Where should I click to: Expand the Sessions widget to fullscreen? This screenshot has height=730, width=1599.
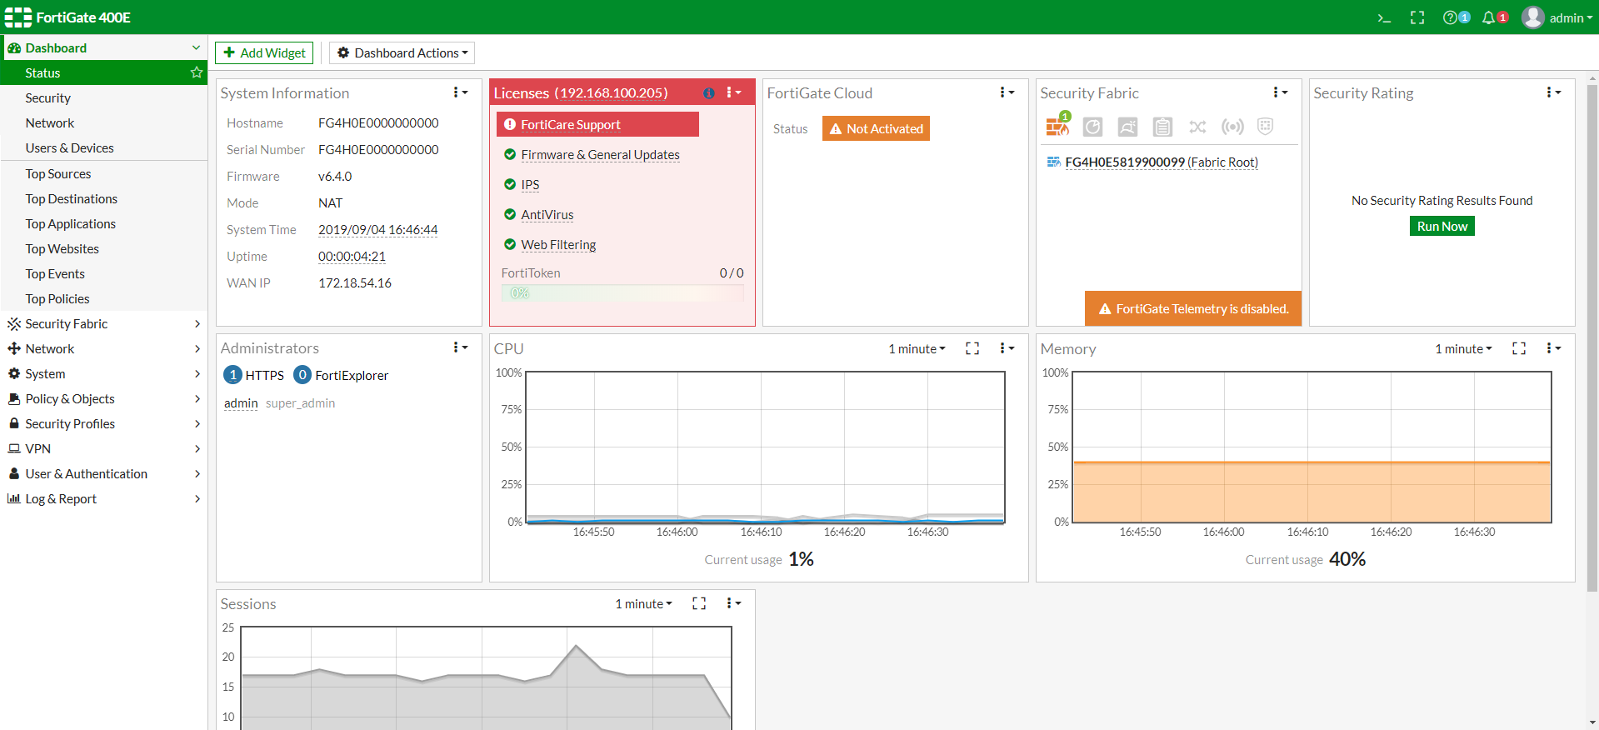[699, 603]
